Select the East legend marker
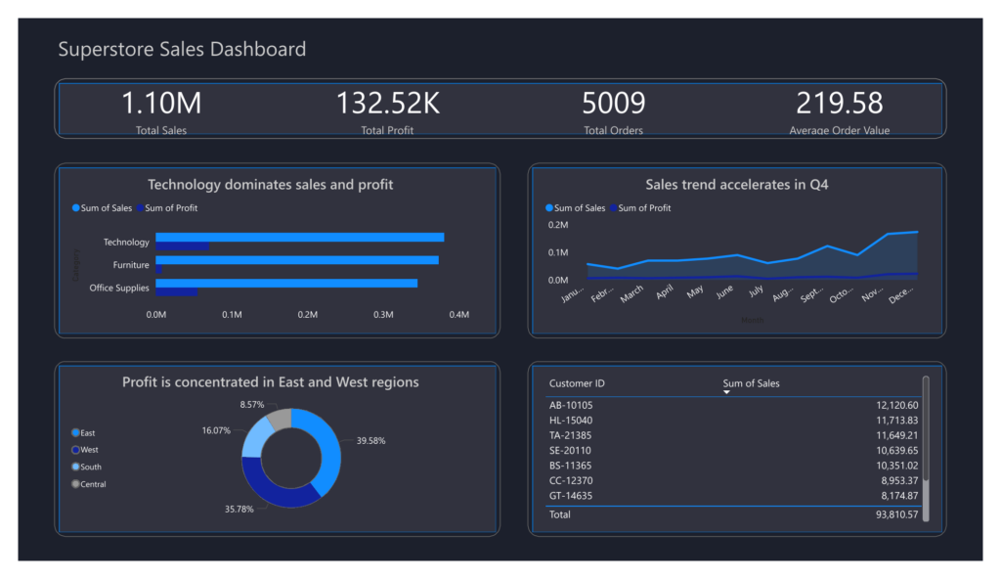 tap(75, 432)
